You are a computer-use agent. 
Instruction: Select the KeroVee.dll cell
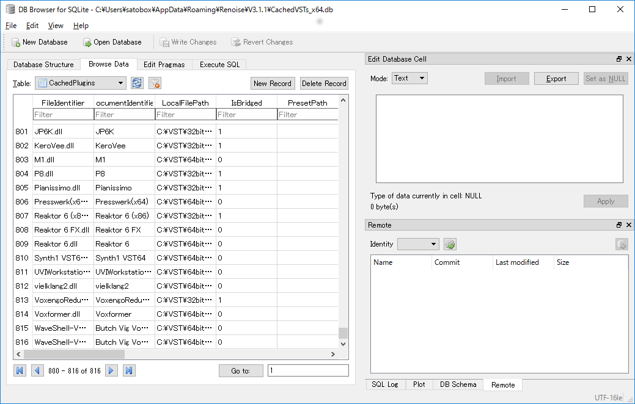[x=63, y=146]
